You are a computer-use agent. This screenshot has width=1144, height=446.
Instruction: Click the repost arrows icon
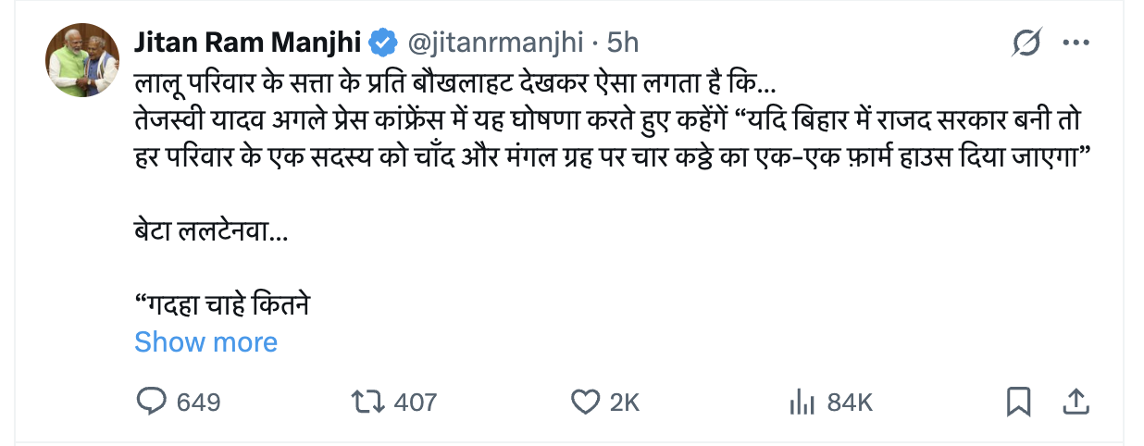click(x=367, y=402)
